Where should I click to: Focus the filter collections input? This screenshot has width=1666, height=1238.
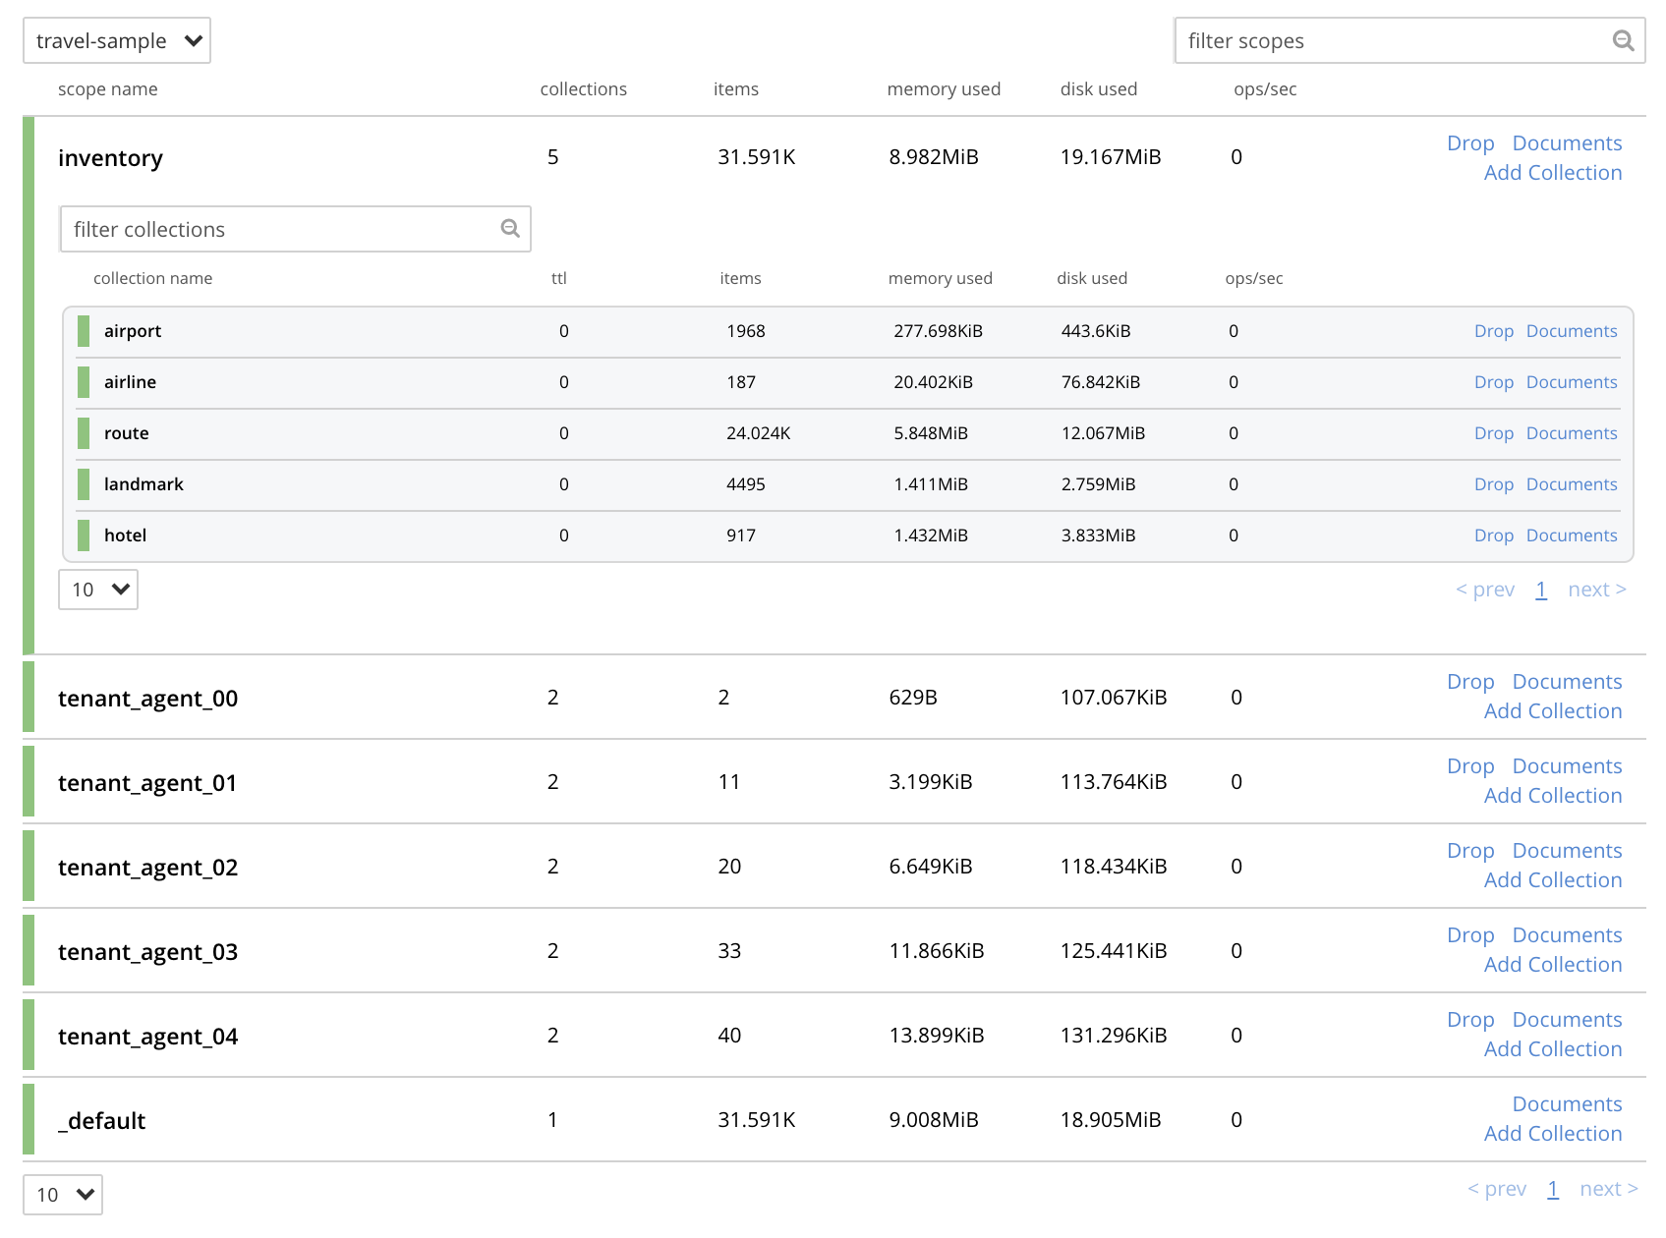280,229
